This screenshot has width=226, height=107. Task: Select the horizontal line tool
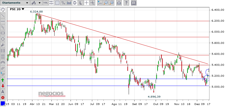3,21
